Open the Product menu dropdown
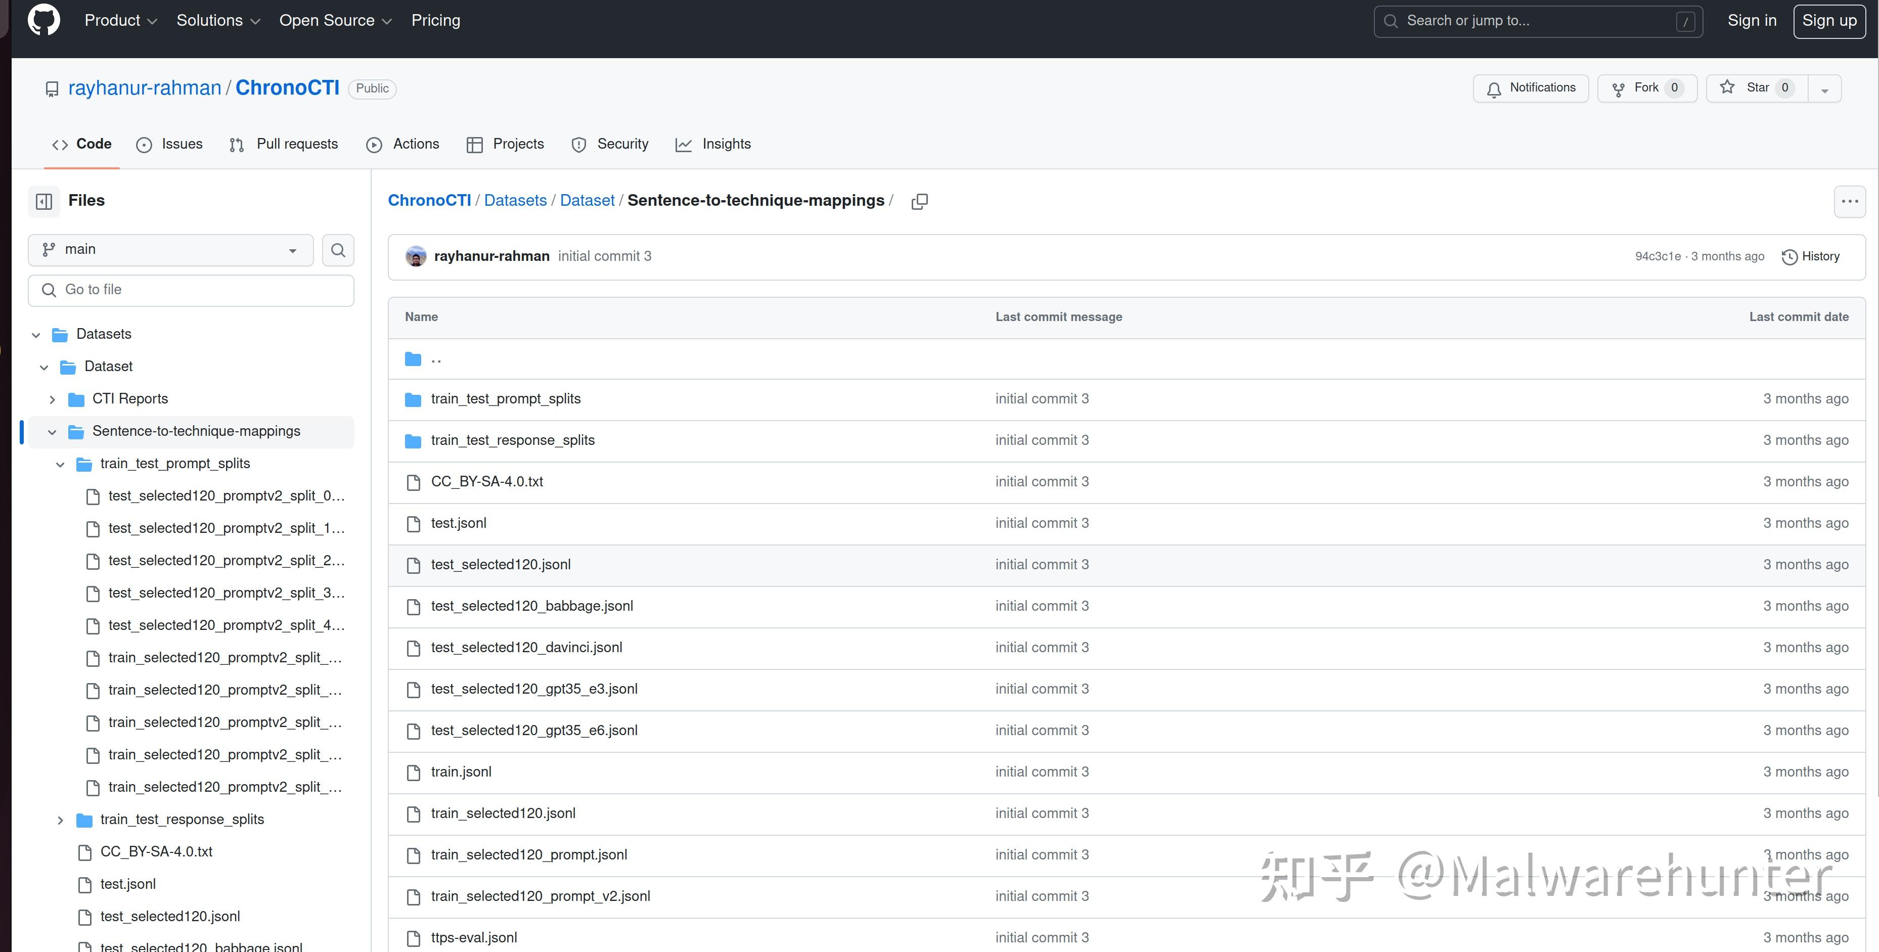This screenshot has width=1879, height=952. [x=120, y=20]
